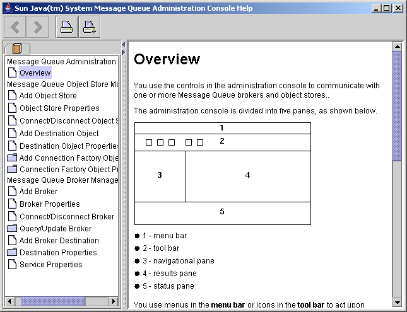This screenshot has width=407, height=312.
Task: Select the Destination Properties topic
Action: click(58, 252)
